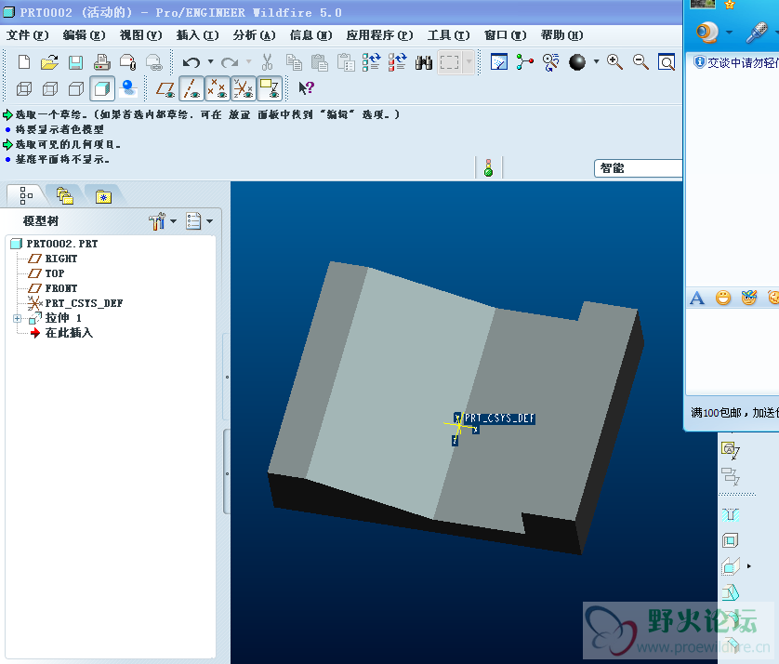This screenshot has width=779, height=664.
Task: Toggle datum points display
Action: (x=218, y=88)
